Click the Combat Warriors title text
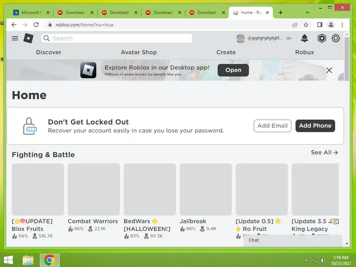Screen dimensions: 356x267 [x=93, y=221]
